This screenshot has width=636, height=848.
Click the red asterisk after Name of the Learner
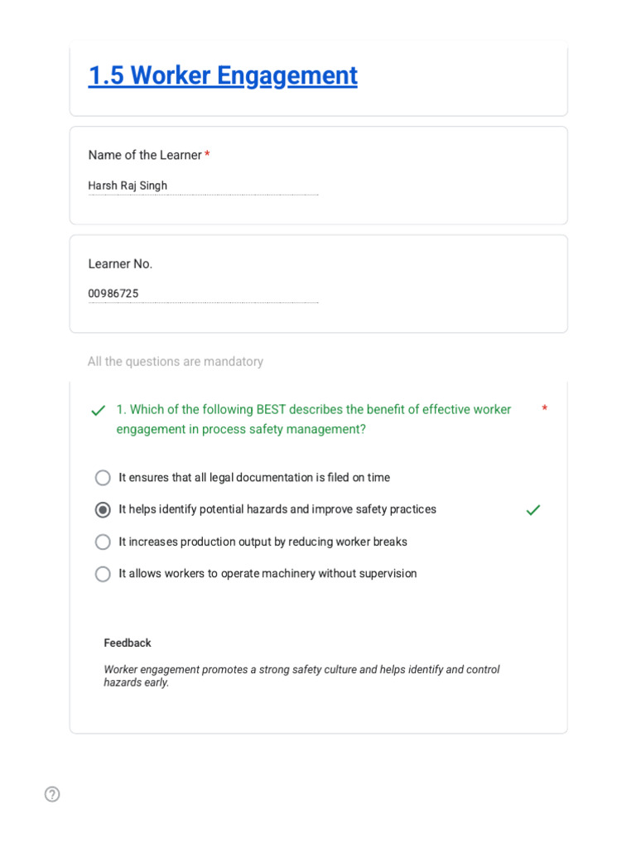point(207,155)
